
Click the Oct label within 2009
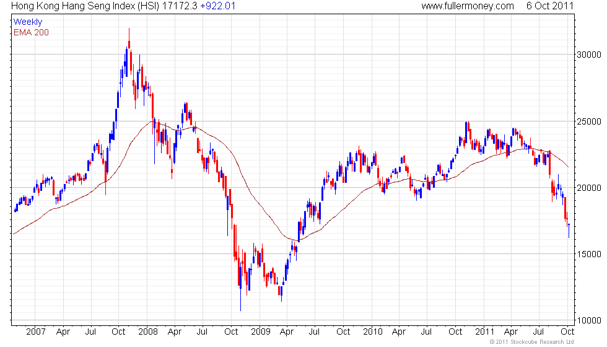(343, 332)
